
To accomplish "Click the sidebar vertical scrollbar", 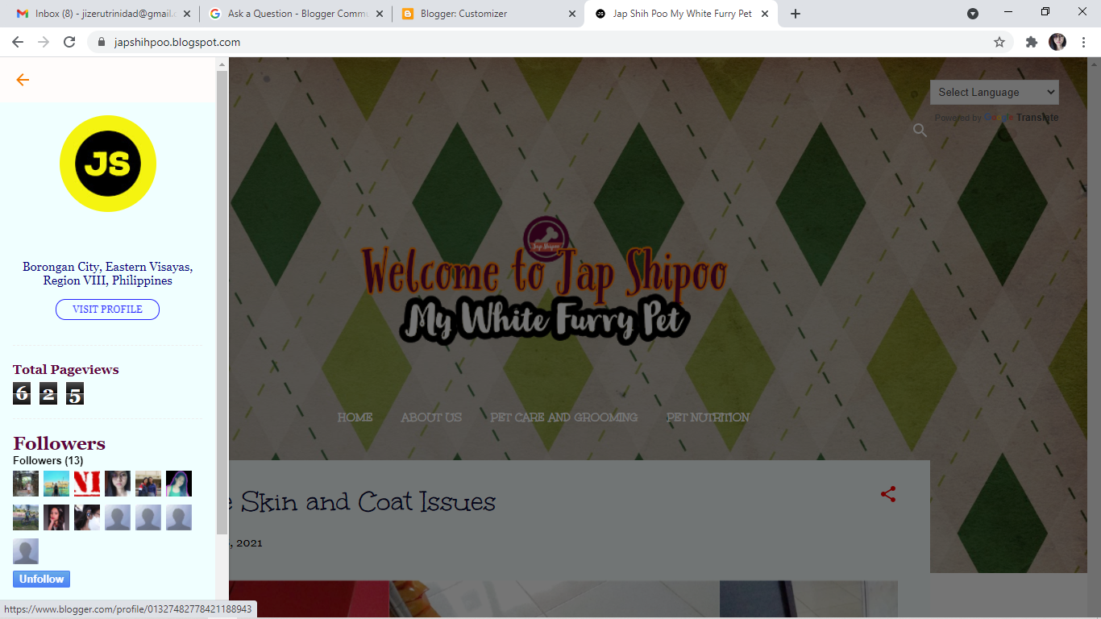I will [x=222, y=302].
